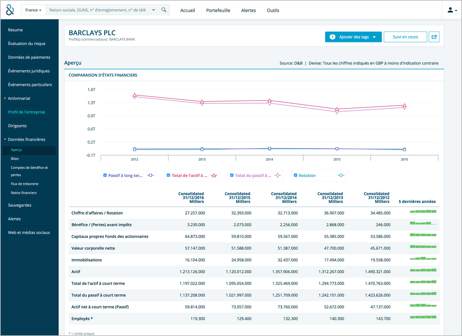Open Portefeuille in top navigation
Screen dimensions: 462x336
[218, 10]
